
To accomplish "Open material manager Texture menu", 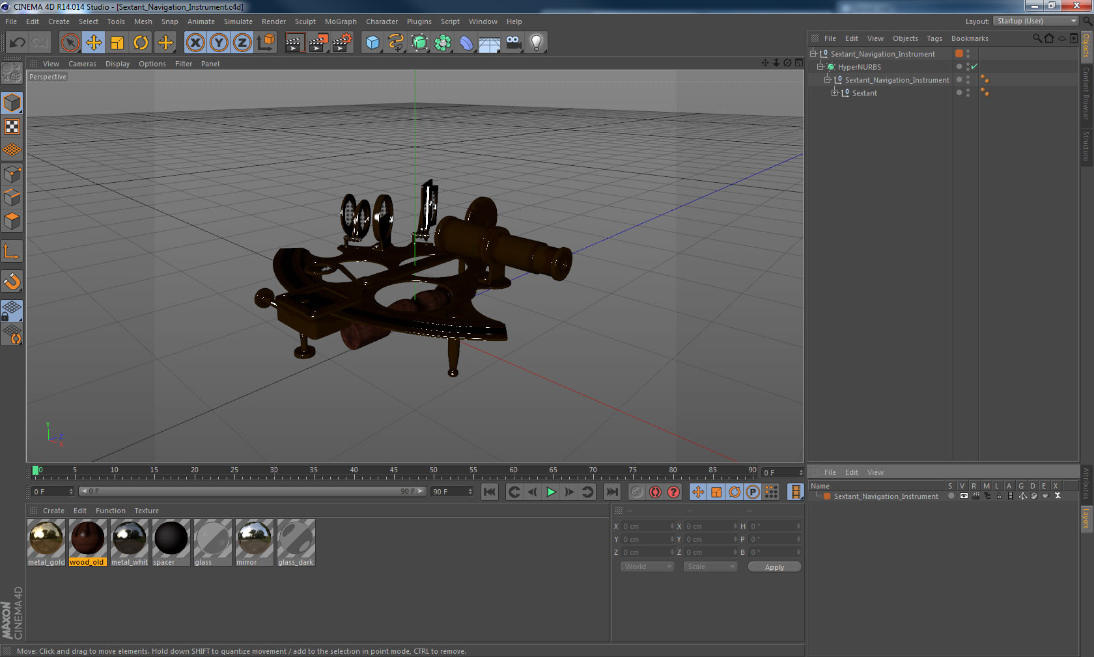I will pyautogui.click(x=147, y=511).
